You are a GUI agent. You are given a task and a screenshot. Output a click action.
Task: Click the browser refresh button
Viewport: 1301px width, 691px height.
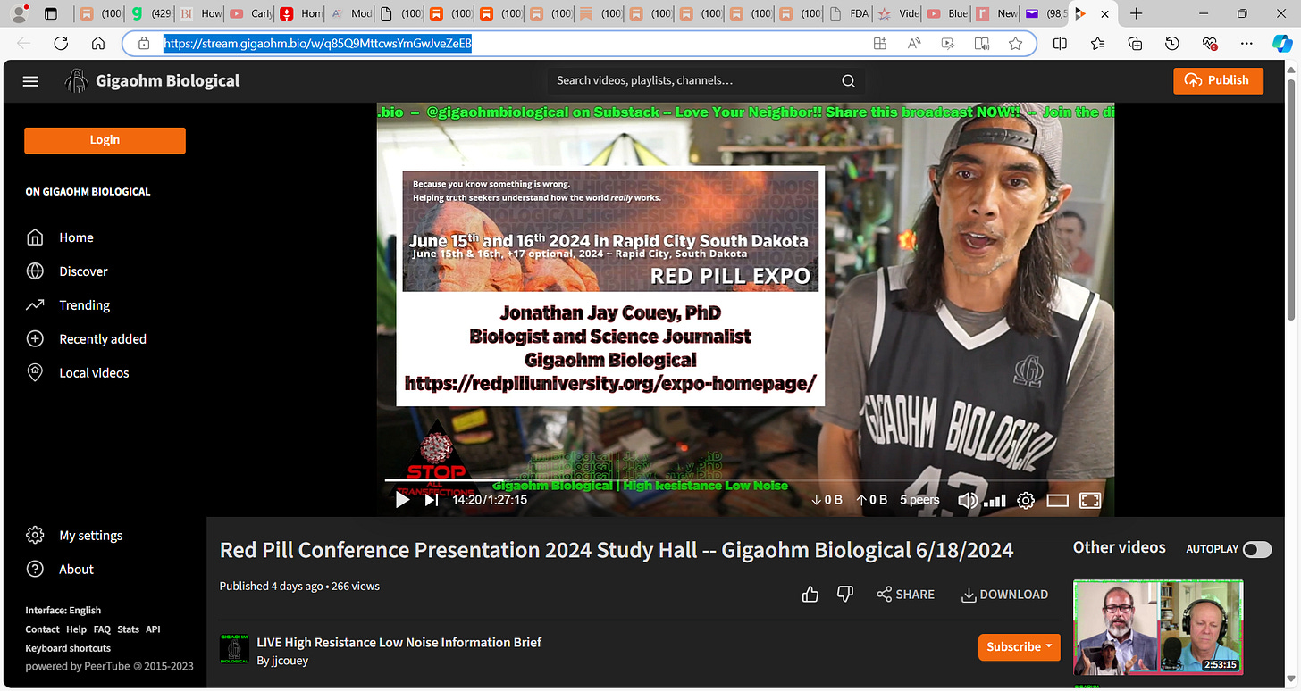61,43
